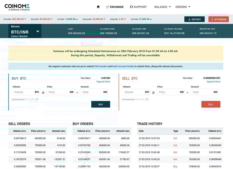Viewport: 233px width, 169px height.
Task: Open the Support page
Action: pos(138,7)
